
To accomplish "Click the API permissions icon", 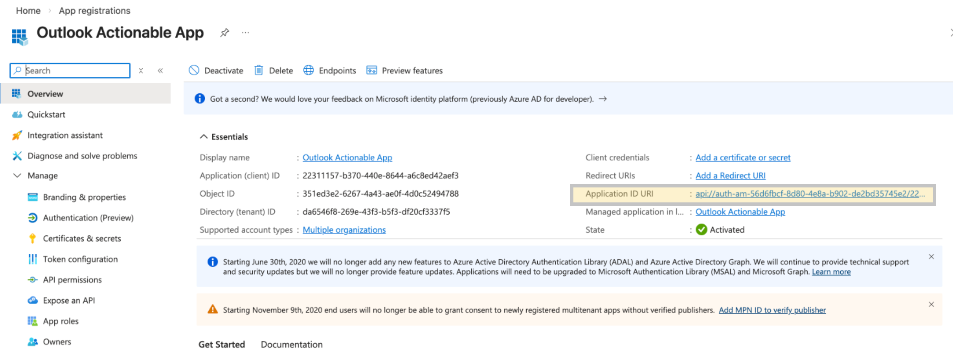I will (33, 280).
